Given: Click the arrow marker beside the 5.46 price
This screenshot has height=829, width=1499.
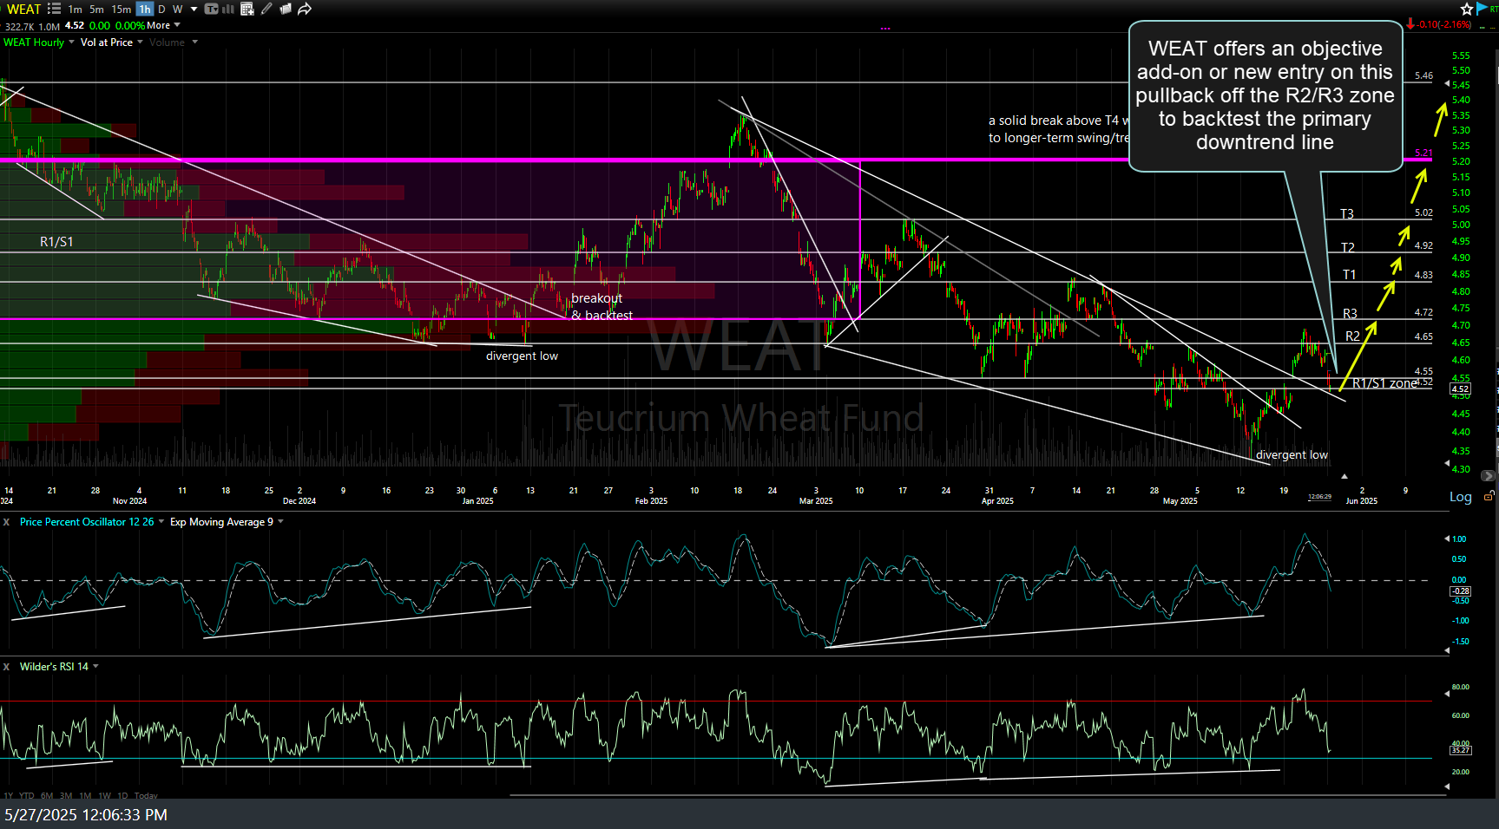Looking at the screenshot, I should [x=1447, y=83].
